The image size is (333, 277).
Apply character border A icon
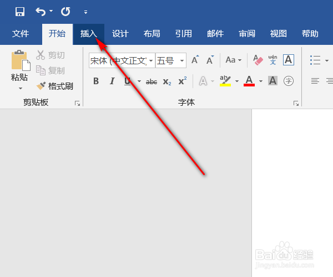pyautogui.click(x=289, y=60)
